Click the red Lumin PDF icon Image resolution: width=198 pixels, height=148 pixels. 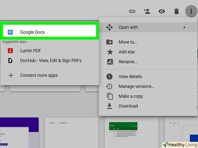point(10,51)
